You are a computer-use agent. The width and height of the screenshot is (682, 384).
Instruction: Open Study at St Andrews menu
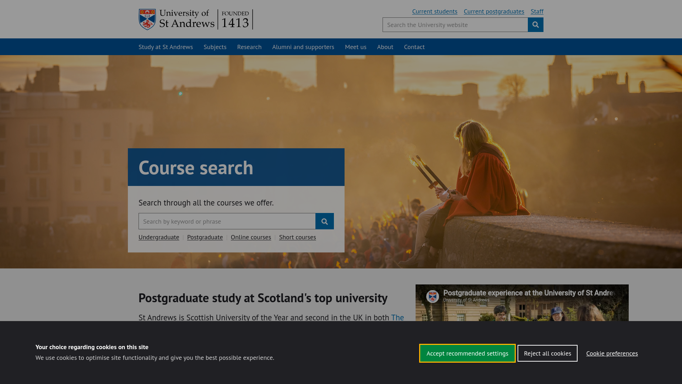(166, 47)
